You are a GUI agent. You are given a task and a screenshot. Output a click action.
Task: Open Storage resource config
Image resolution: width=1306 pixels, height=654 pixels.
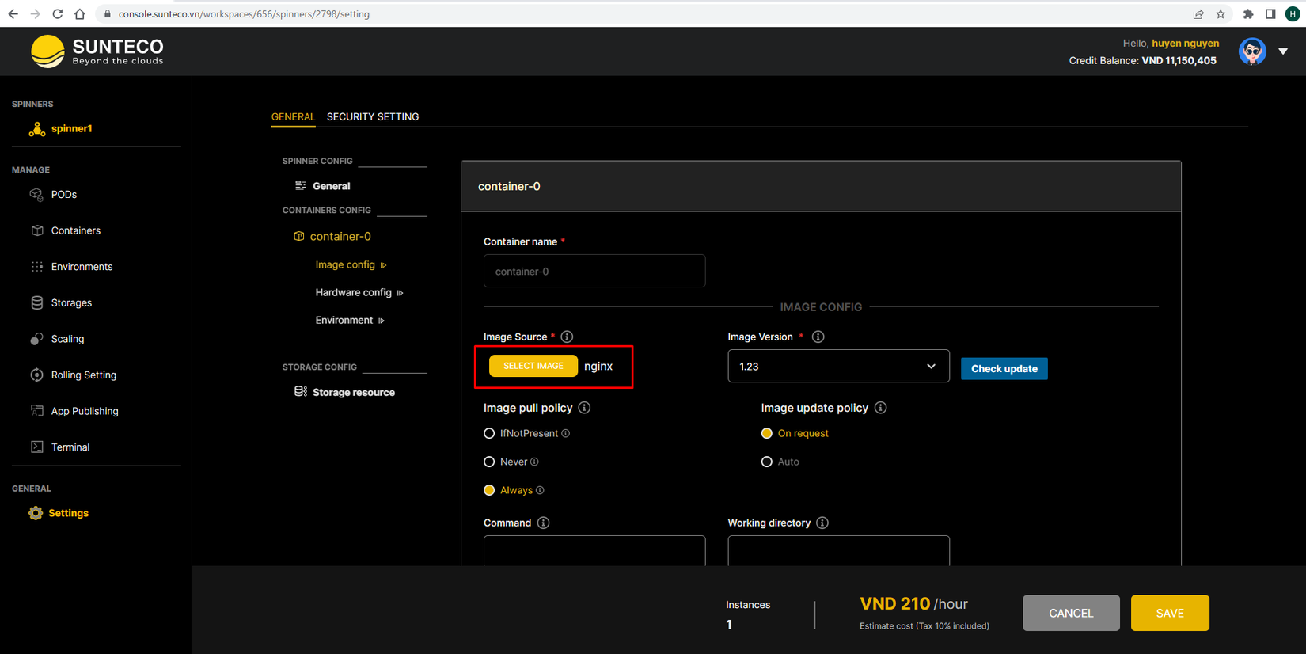tap(354, 392)
